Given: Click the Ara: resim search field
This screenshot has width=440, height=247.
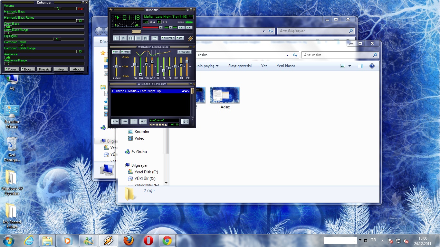Looking at the screenshot, I should [x=340, y=55].
